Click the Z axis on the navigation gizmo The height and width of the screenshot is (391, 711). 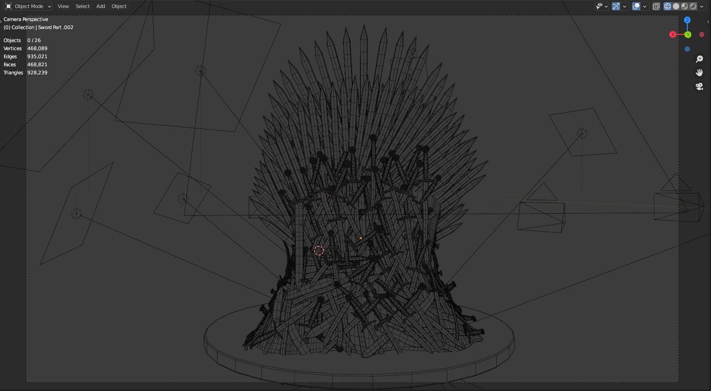[687, 20]
